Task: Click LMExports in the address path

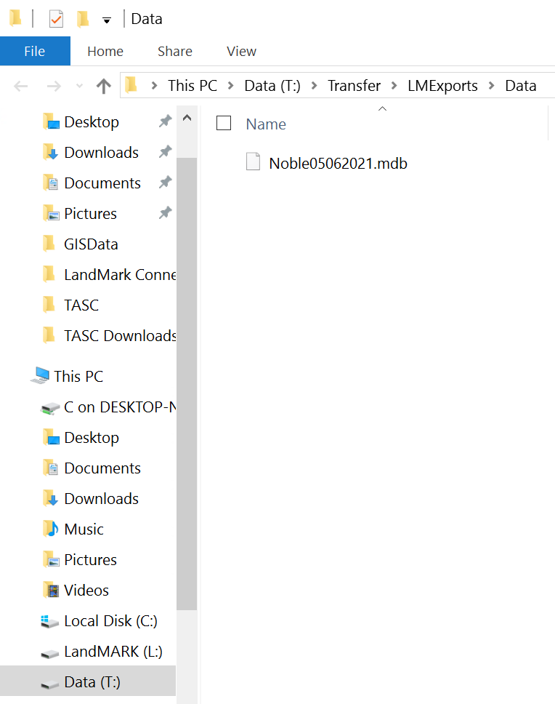Action: coord(442,85)
